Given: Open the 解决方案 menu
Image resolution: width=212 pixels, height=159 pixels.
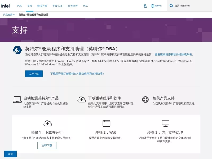Looking at the screenshot, I should [x=42, y=6].
